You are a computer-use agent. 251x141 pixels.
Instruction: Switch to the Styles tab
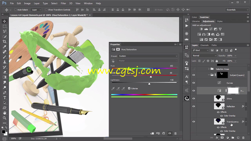click(220, 21)
